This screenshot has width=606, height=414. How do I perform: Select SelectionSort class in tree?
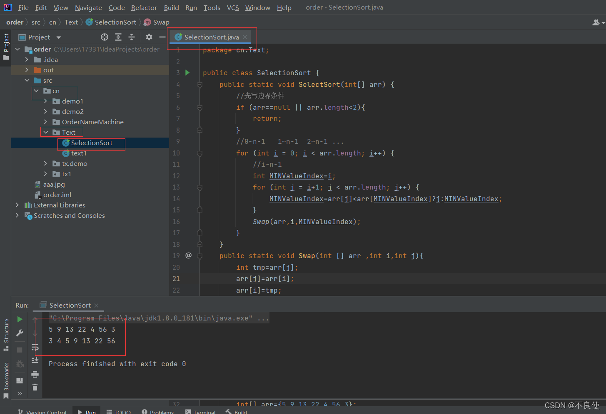92,143
